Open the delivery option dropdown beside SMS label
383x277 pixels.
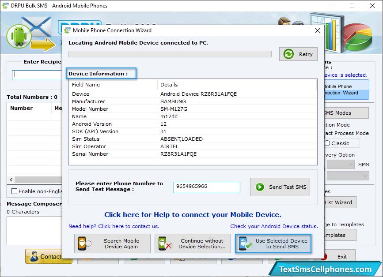point(341,165)
